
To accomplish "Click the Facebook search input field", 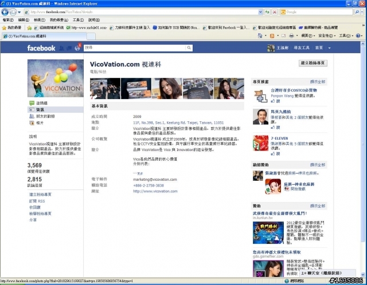I will tap(135, 48).
